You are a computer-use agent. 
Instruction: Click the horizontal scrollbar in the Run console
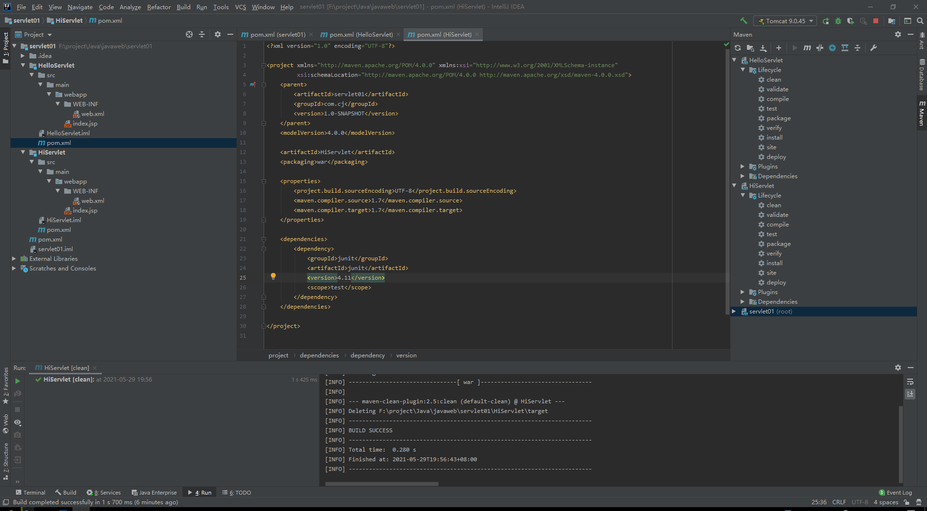(381, 483)
